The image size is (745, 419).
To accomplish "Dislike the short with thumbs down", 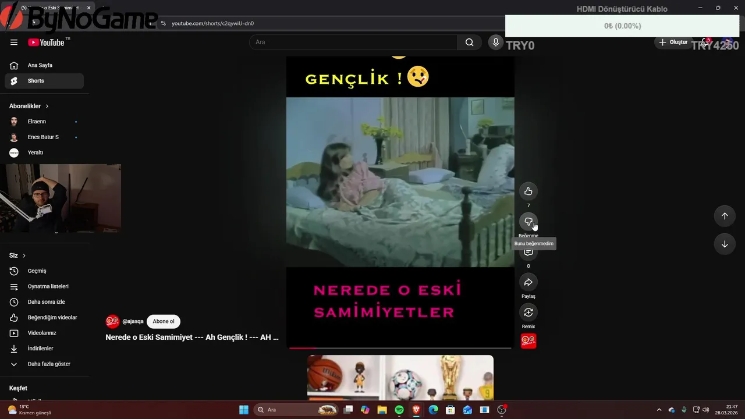I will 528,222.
